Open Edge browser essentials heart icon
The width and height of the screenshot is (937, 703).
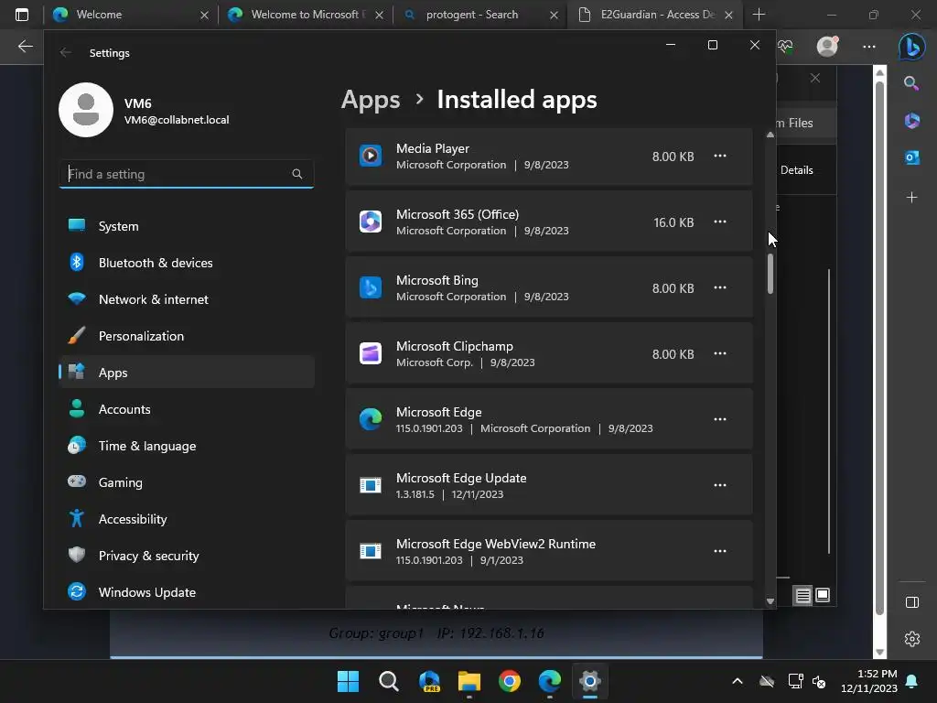pos(785,46)
